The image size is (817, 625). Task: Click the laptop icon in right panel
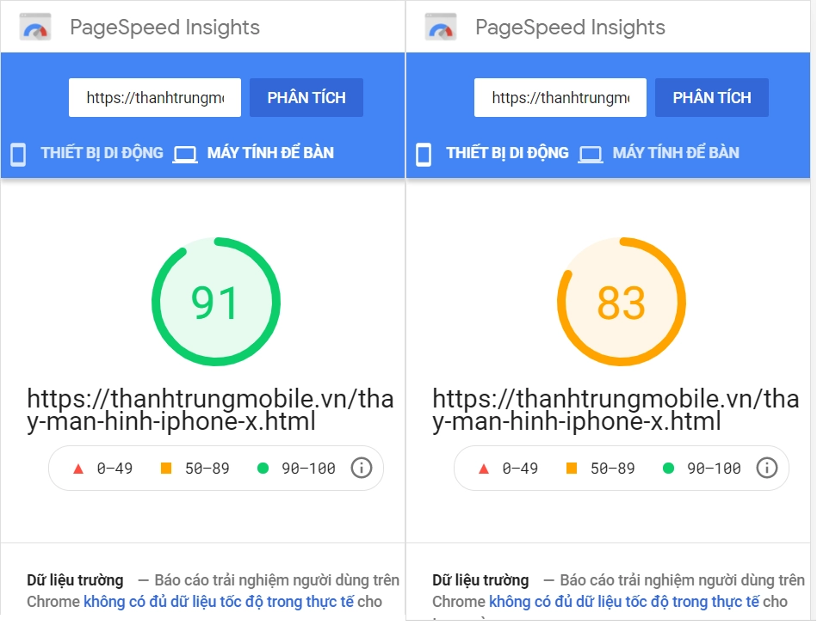tap(591, 154)
